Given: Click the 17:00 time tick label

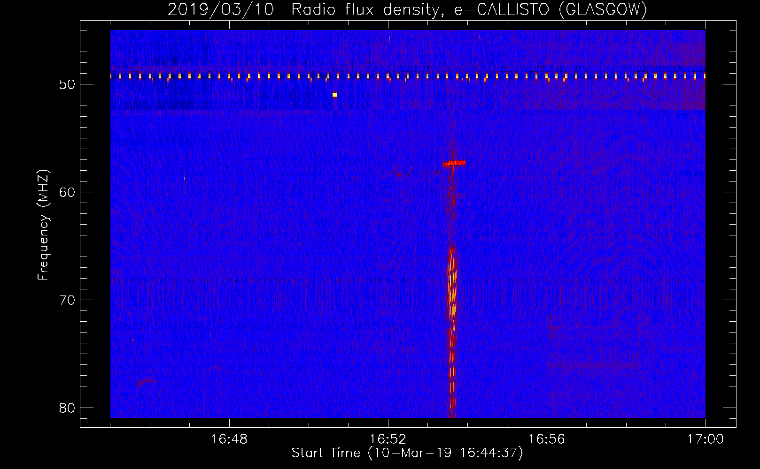Looking at the screenshot, I should tap(706, 439).
